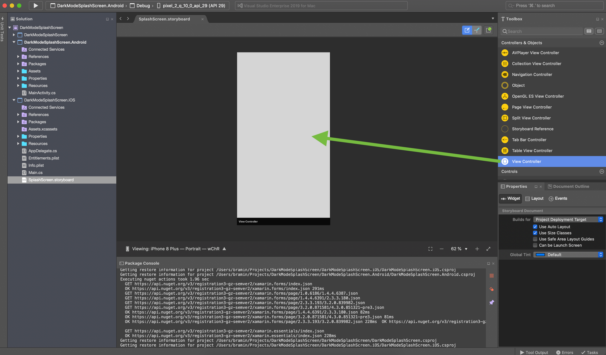This screenshot has height=355, width=606.
Task: Select the Navigation Controller toolbox item
Action: tap(532, 75)
